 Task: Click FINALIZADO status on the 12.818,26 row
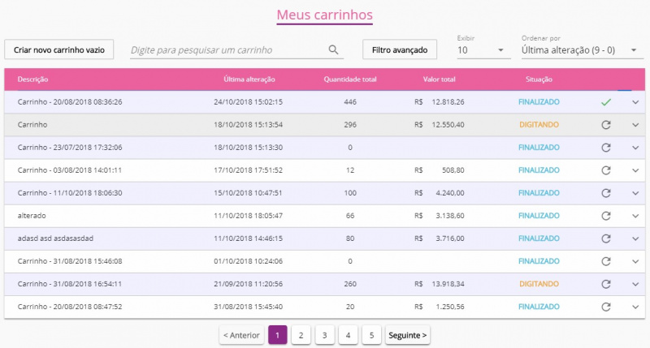539,101
